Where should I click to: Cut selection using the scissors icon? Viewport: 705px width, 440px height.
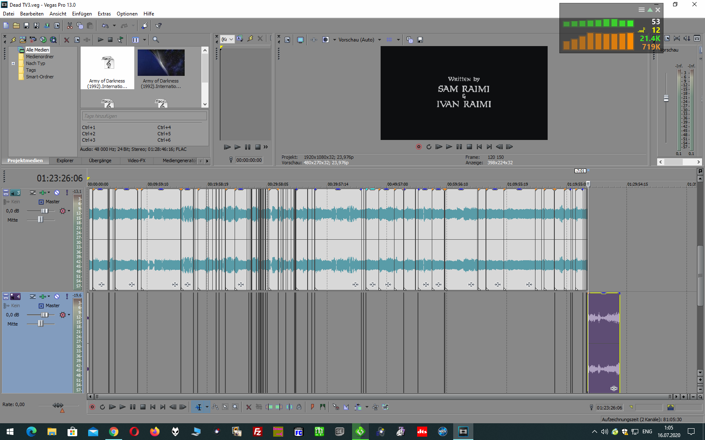click(70, 26)
